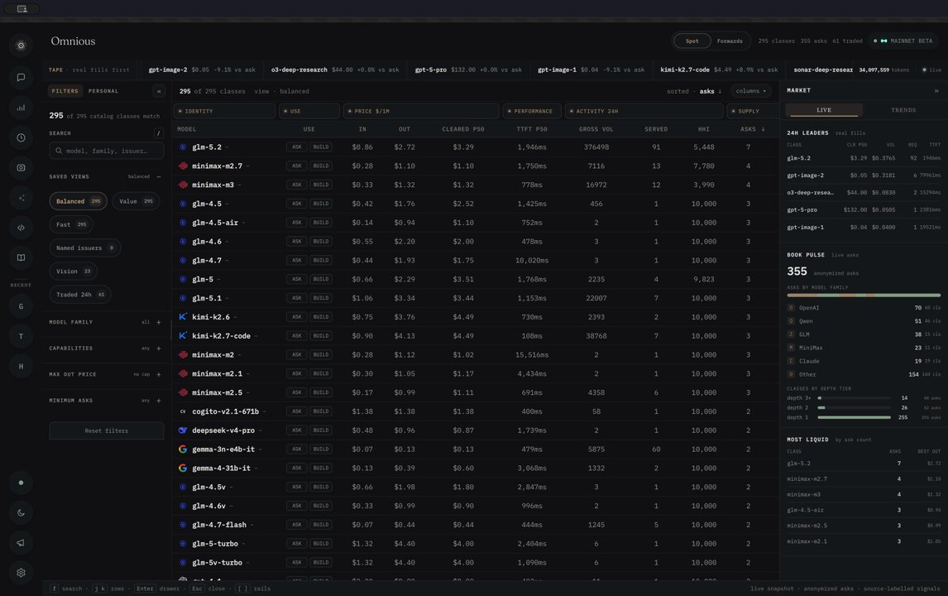Sort by the TTFT P50 column header
Viewport: 948px width, 596px height.
pos(531,129)
